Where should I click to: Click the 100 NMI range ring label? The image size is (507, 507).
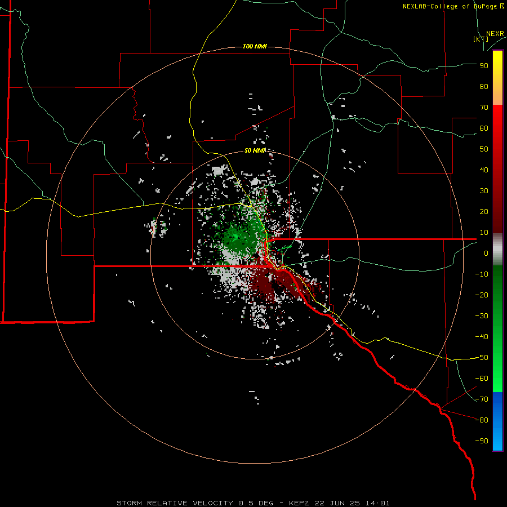(255, 47)
